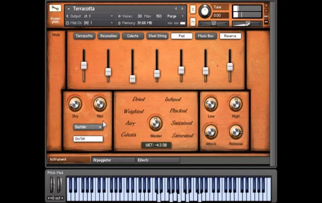This screenshot has height=203, width=322.
Task: Click the PV button in header
Action: click(x=266, y=22)
